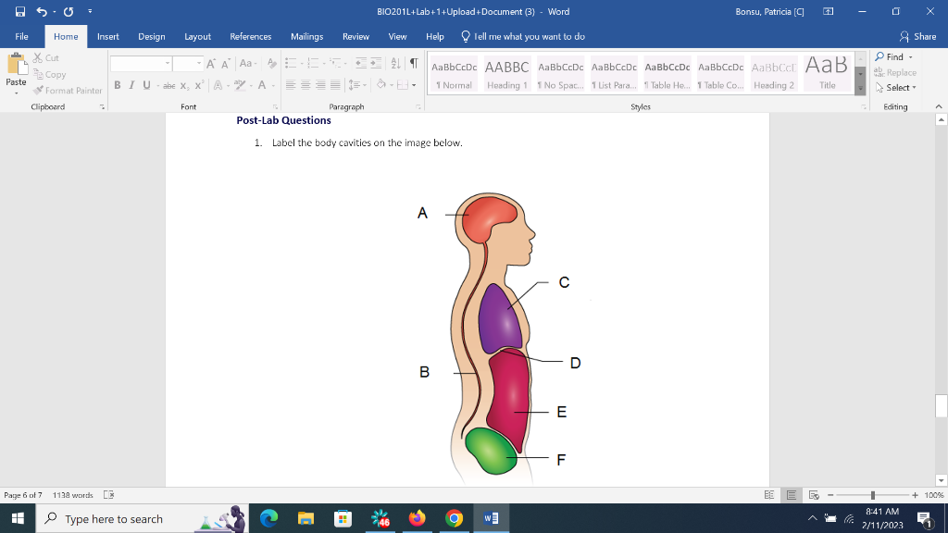The image size is (948, 533).
Task: Toggle Bullets list formatting
Action: point(291,64)
